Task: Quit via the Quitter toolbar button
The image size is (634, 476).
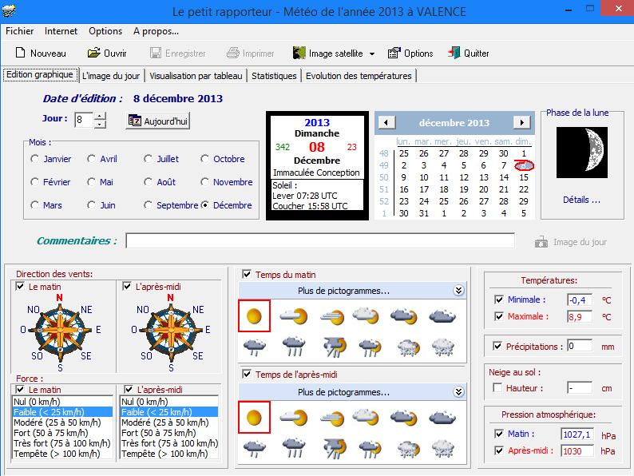Action: [x=468, y=54]
